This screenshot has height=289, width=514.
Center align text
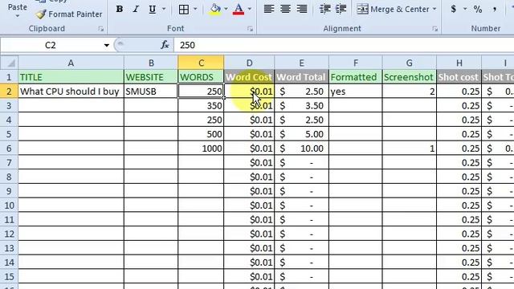(x=285, y=9)
